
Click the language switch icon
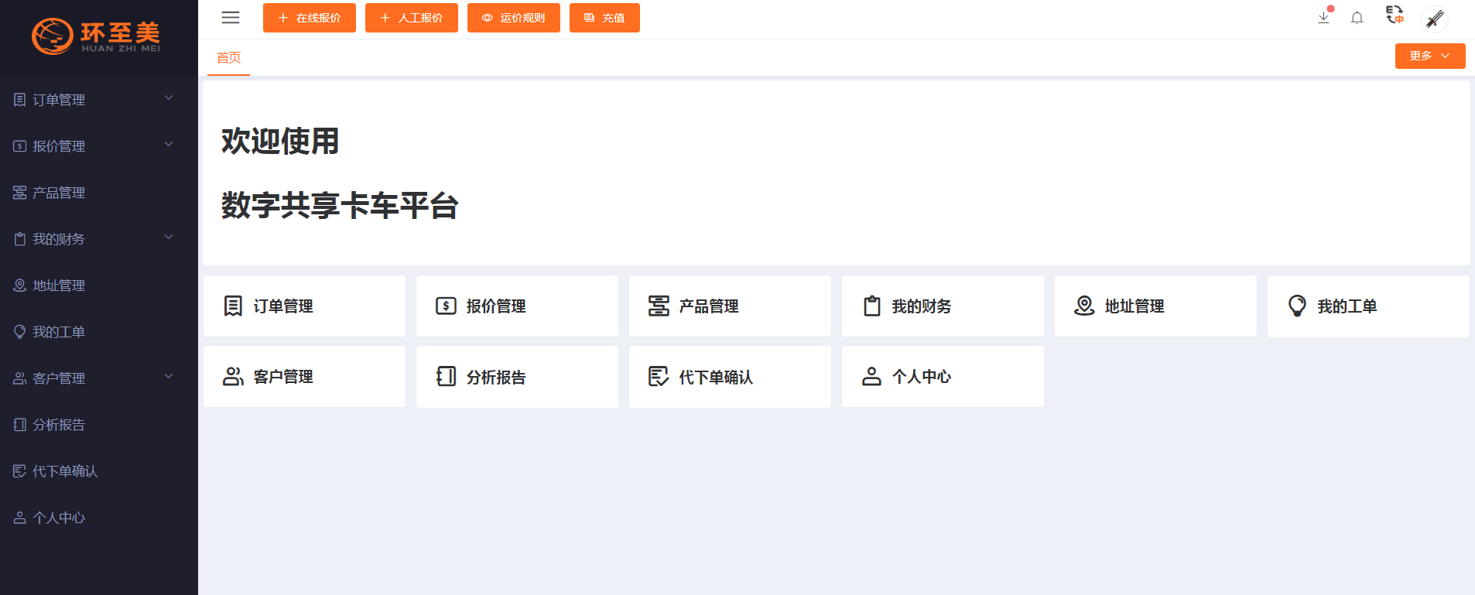1395,15
